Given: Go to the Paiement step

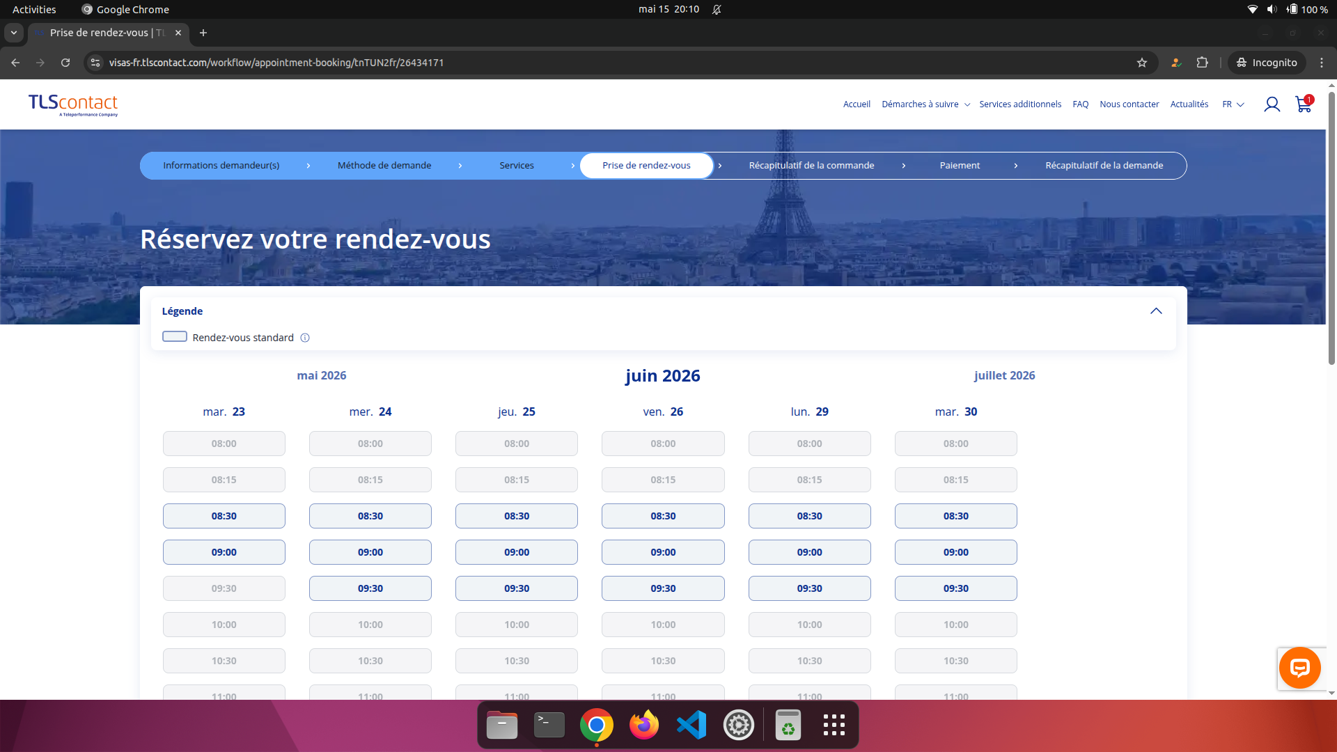Looking at the screenshot, I should click(960, 166).
